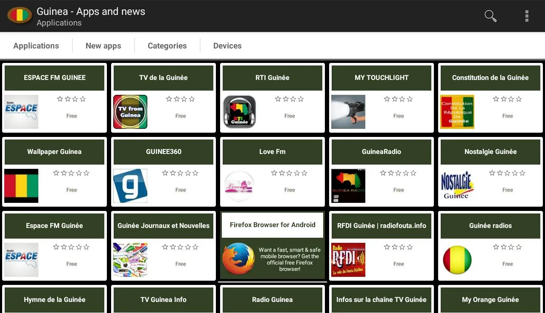The image size is (545, 313).
Task: Select the TV de la Guinée title
Action: (x=163, y=78)
